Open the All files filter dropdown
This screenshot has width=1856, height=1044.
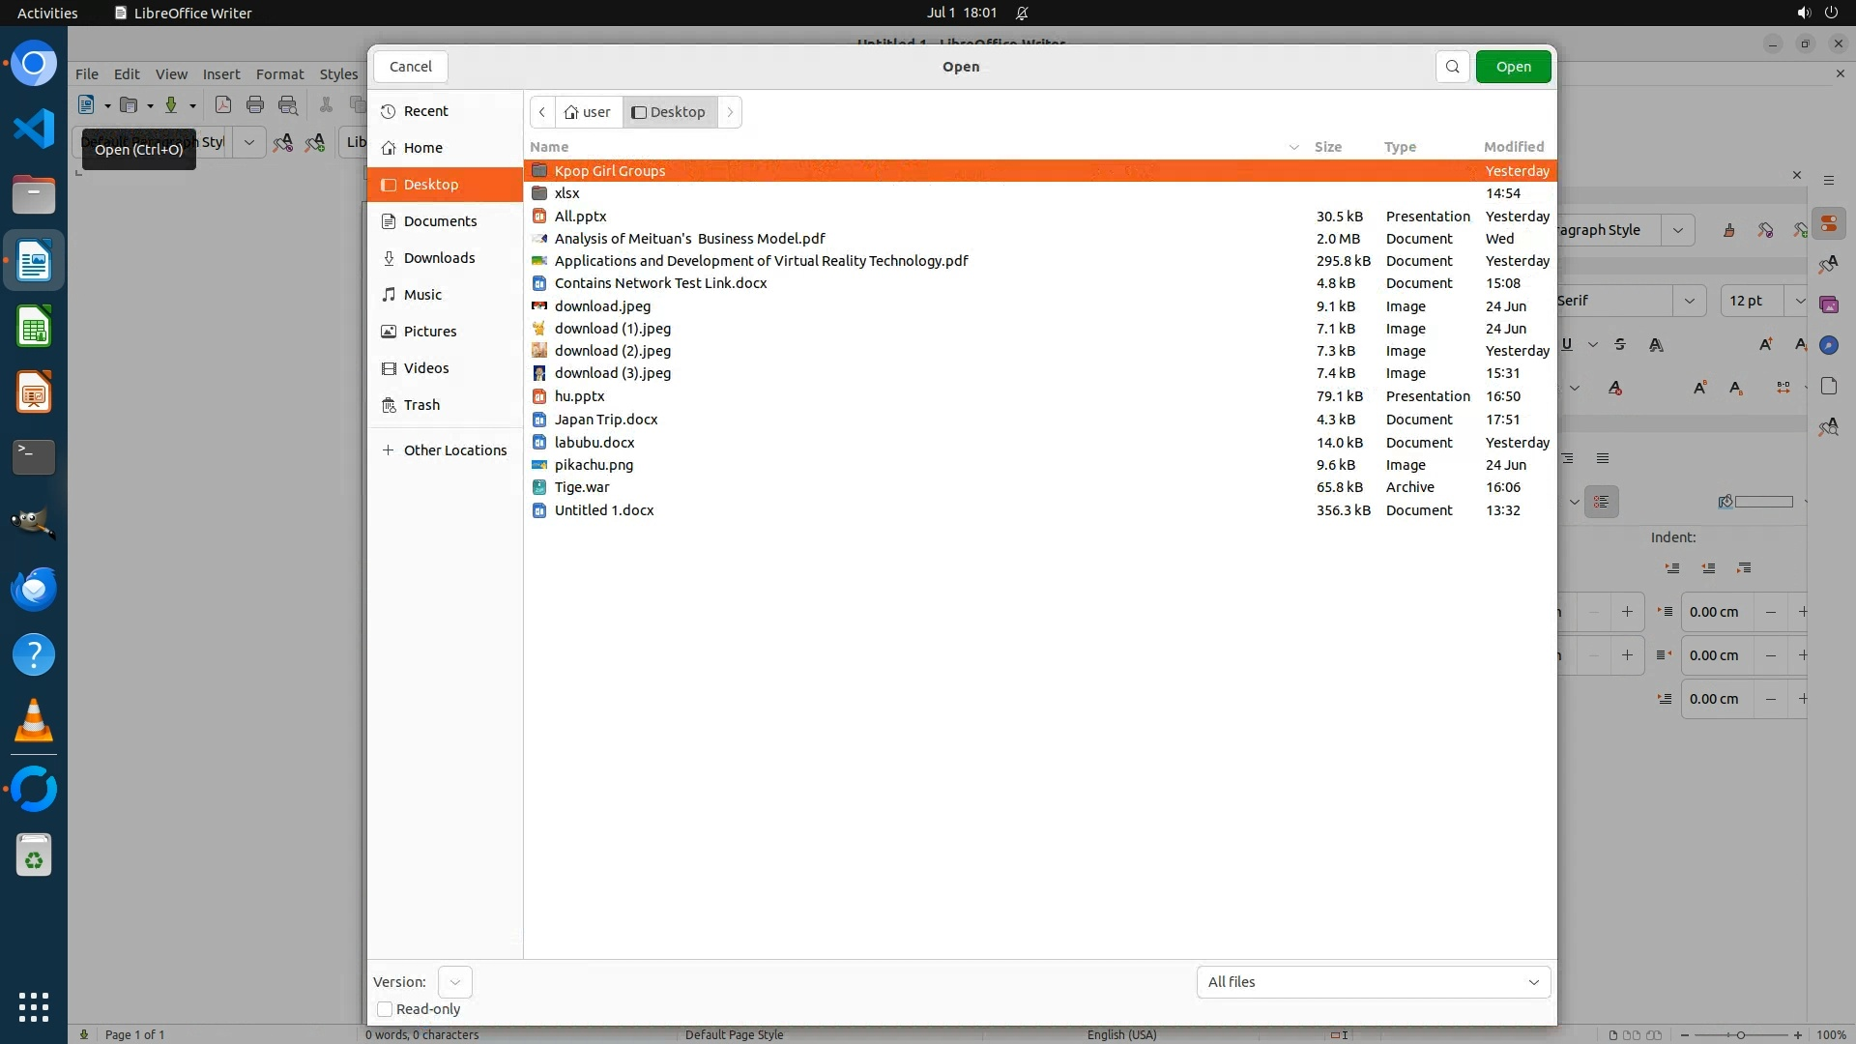coord(1373,982)
